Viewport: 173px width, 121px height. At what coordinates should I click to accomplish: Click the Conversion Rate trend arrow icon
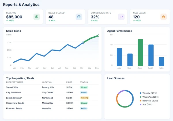[x=121, y=17]
